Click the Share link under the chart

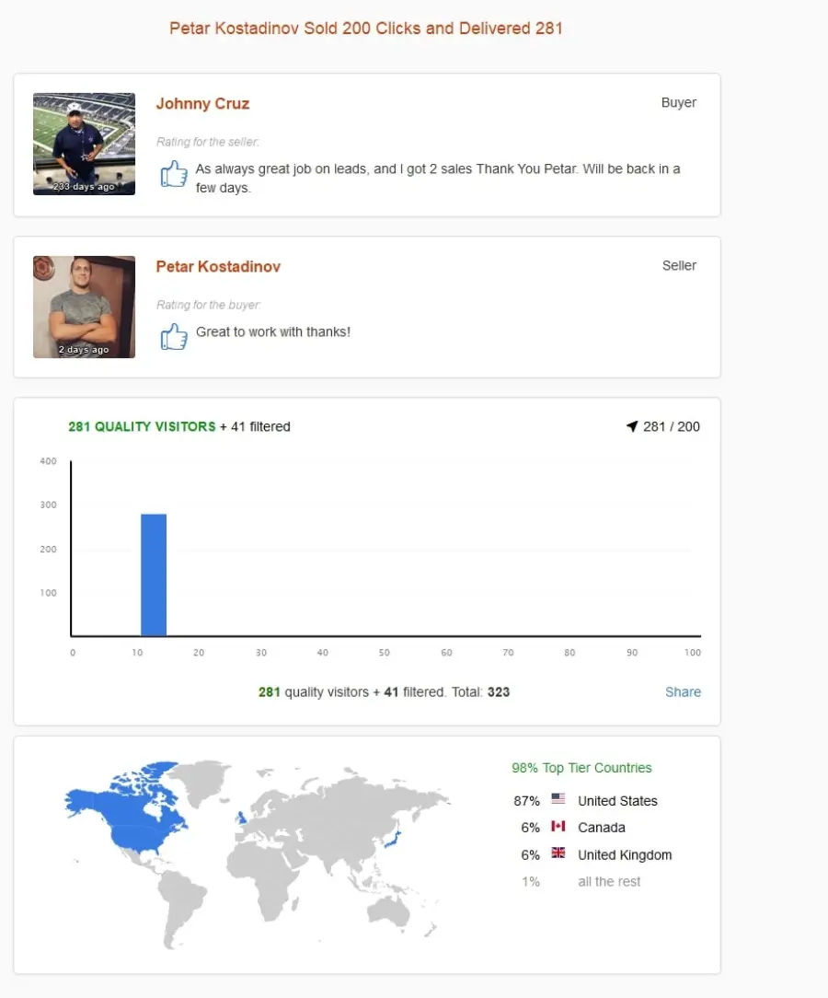[x=683, y=691]
